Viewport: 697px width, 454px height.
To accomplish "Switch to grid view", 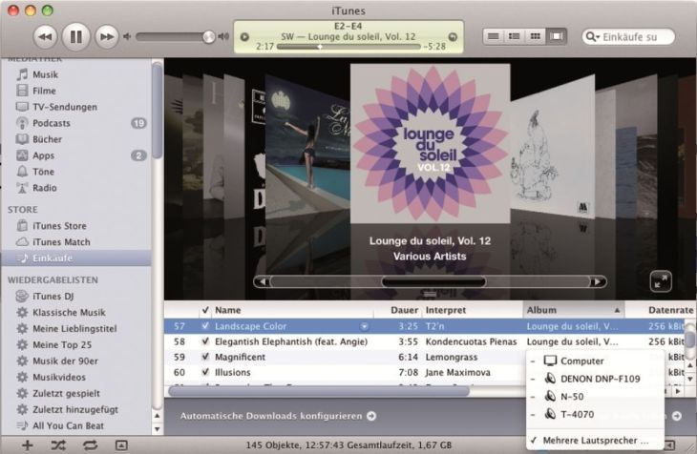I will tap(536, 36).
